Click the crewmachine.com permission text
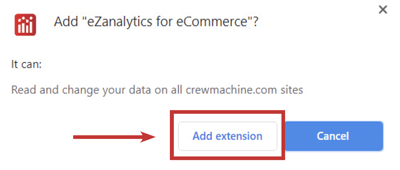400x170 pixels. (157, 90)
